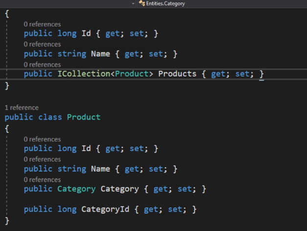The height and width of the screenshot is (231, 307).
Task: Click the class icon beside Entities.Category
Action: point(142,3)
